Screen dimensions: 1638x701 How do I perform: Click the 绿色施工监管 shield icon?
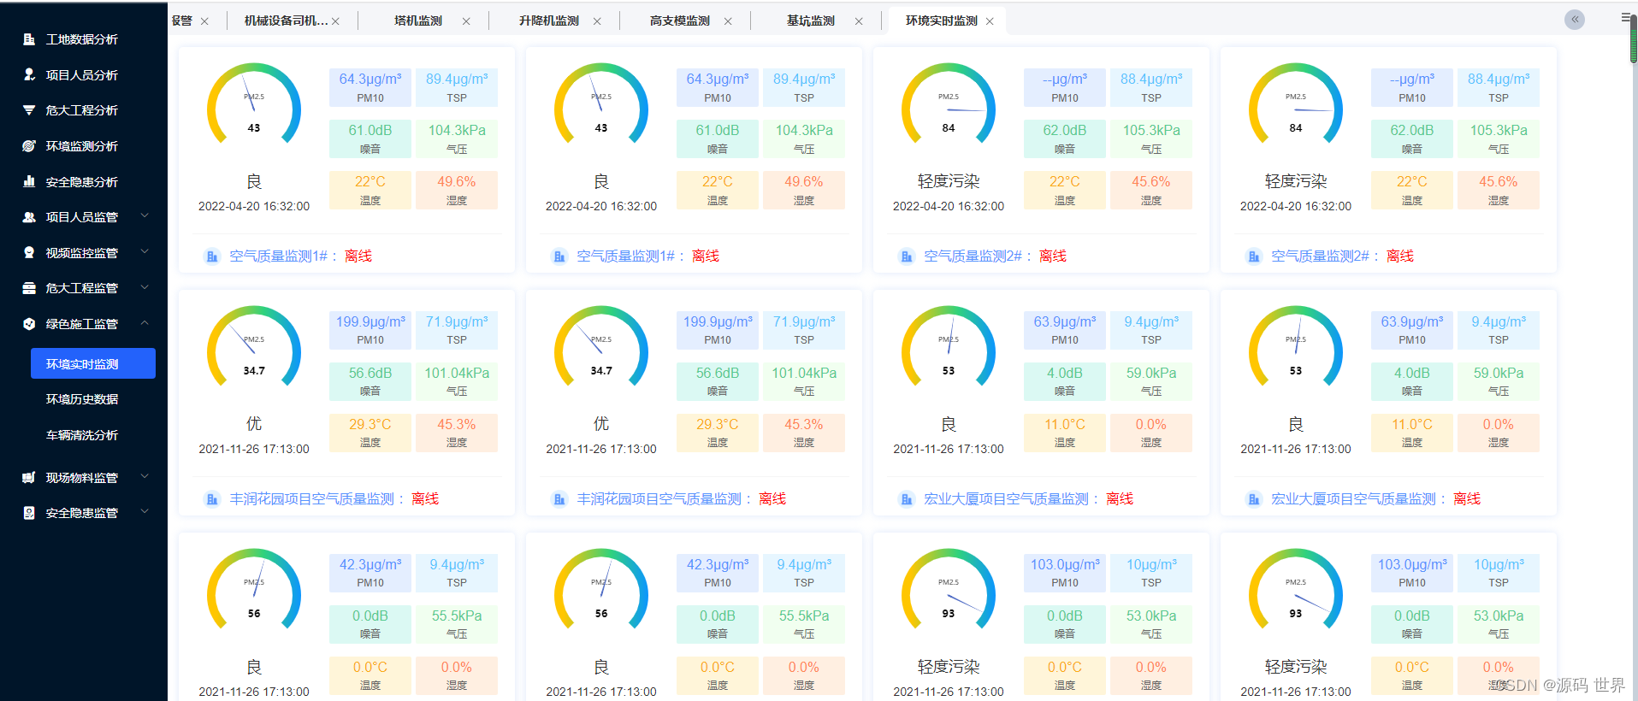pos(29,324)
